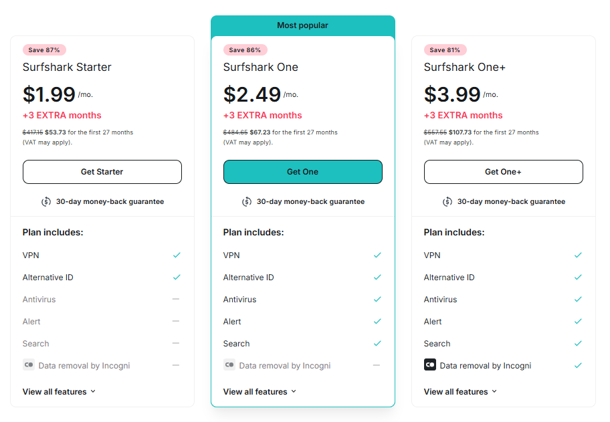Screen dimensions: 610x422
Task: Click the Save 81% badge on One+
Action: 445,50
